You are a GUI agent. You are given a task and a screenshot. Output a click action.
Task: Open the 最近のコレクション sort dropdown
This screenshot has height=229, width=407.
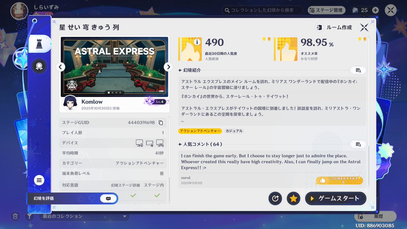click(x=84, y=216)
